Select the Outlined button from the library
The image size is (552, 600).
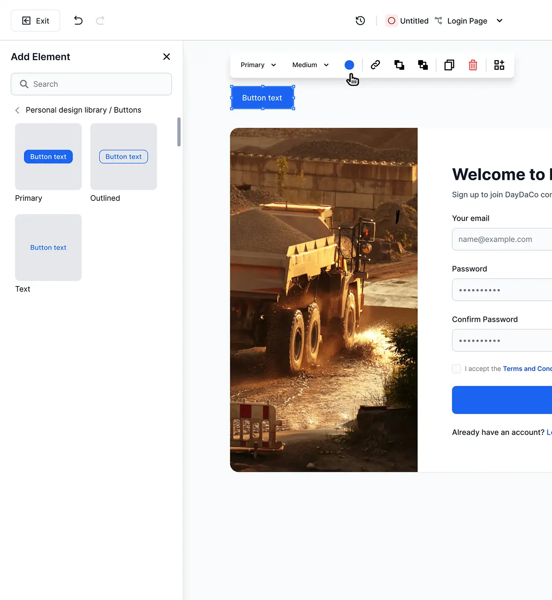point(123,157)
